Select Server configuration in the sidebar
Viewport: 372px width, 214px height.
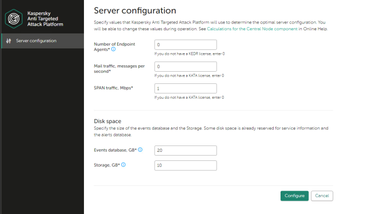coord(43,41)
